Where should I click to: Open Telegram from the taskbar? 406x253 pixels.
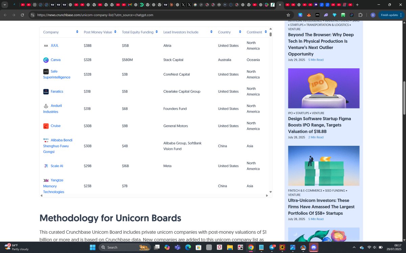point(272,247)
